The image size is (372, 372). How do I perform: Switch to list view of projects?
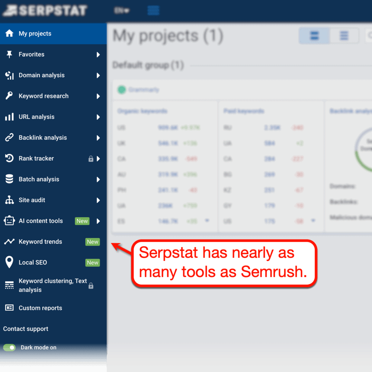[x=344, y=36]
